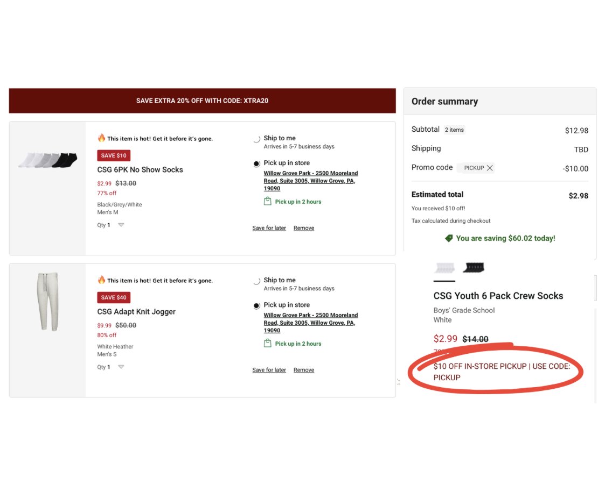Open the CSG Adapt Knit Jogger product thumbnail
The height and width of the screenshot is (485, 598).
[47, 302]
